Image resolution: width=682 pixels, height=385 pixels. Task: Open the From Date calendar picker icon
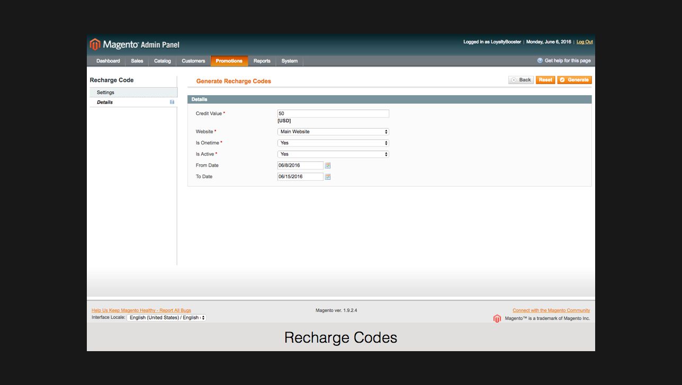pyautogui.click(x=328, y=166)
